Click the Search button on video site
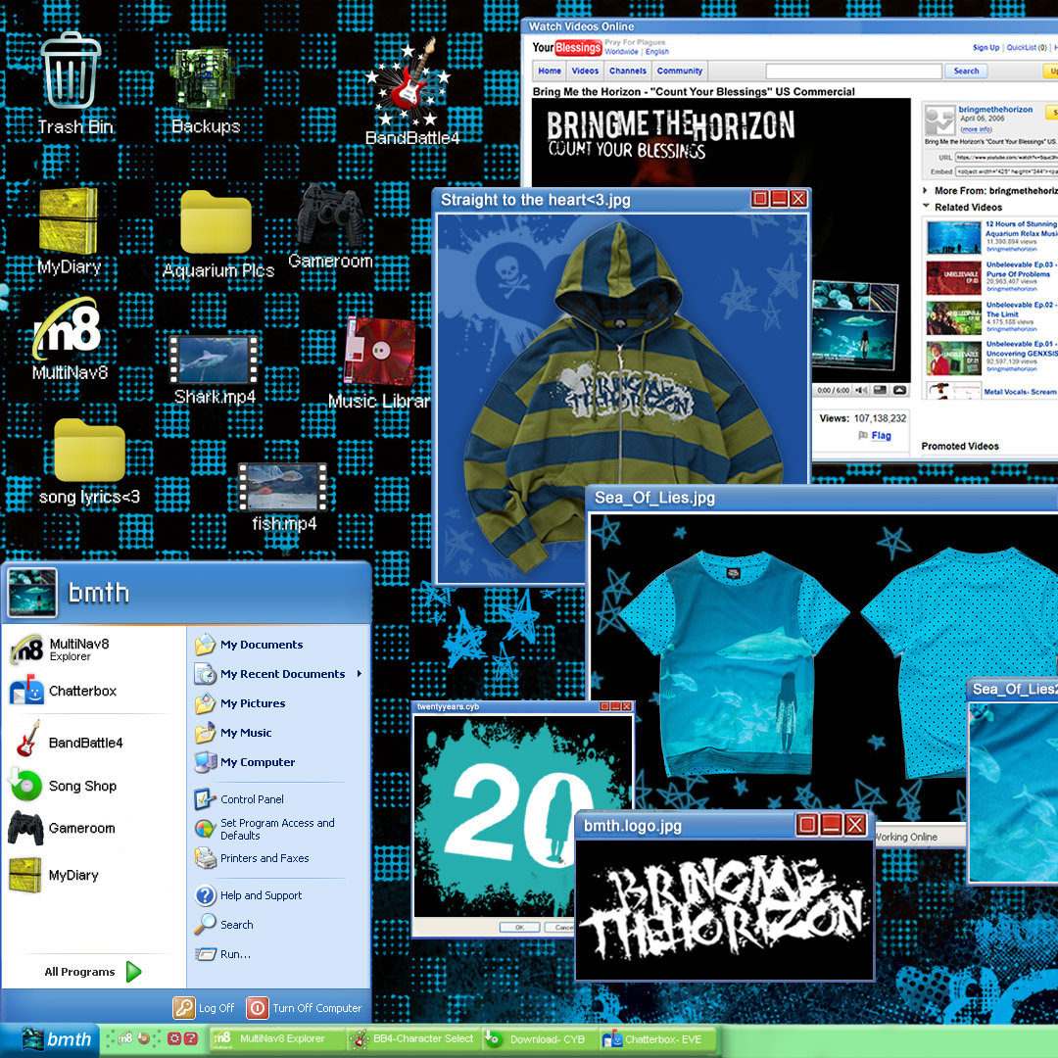This screenshot has height=1058, width=1058. point(966,71)
